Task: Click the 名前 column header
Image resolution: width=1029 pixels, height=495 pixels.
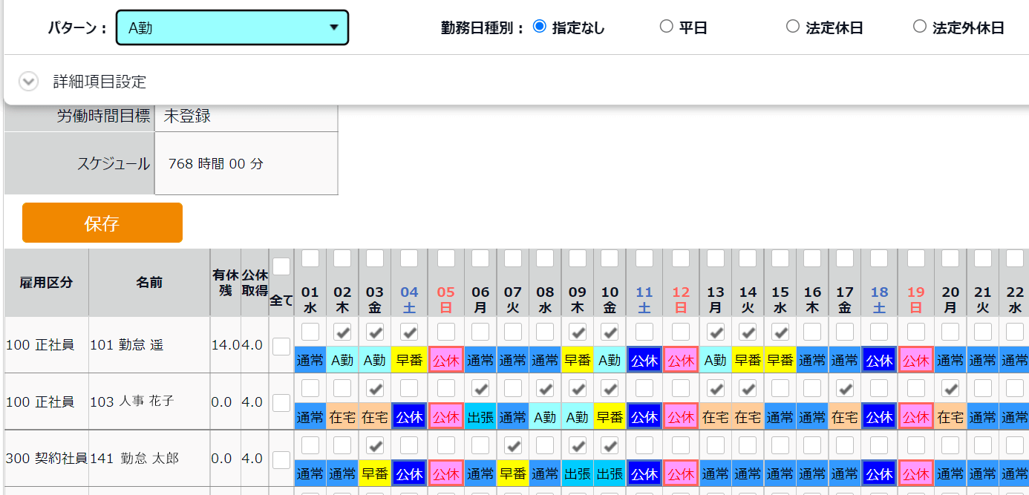Action: [149, 282]
